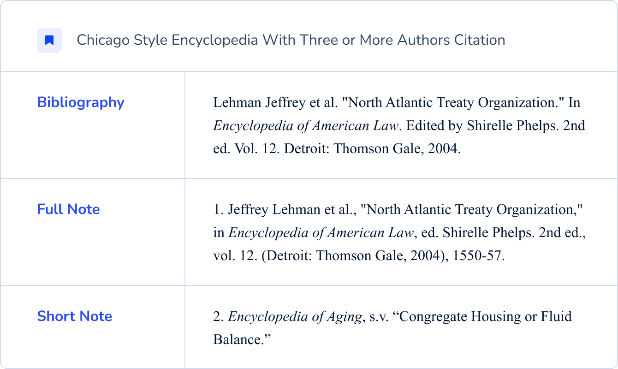618x369 pixels.
Task: Click the italic Encyclopedia of American Law in Full Note
Action: tap(321, 233)
